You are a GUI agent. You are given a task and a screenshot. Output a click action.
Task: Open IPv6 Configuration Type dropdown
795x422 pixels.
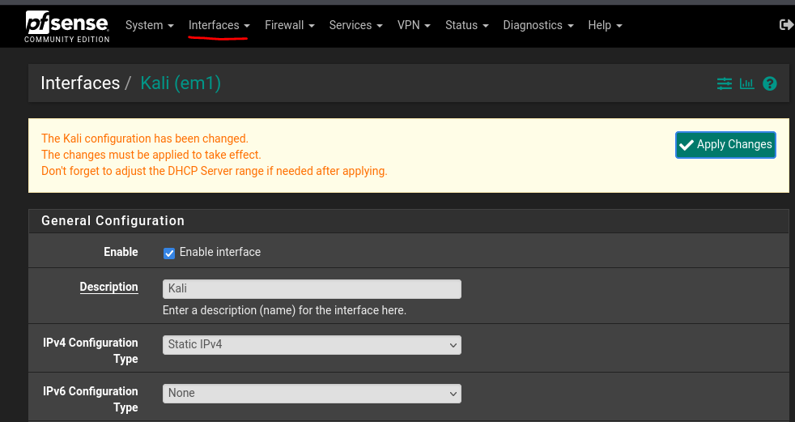[x=312, y=393]
